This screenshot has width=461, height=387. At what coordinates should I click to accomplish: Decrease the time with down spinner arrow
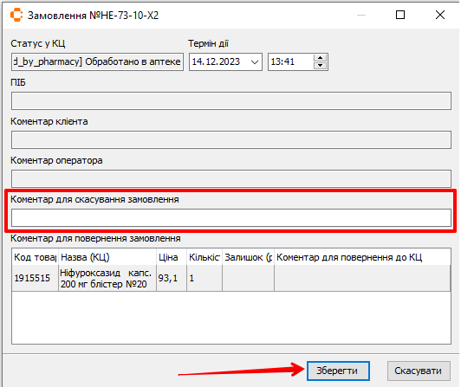click(320, 66)
